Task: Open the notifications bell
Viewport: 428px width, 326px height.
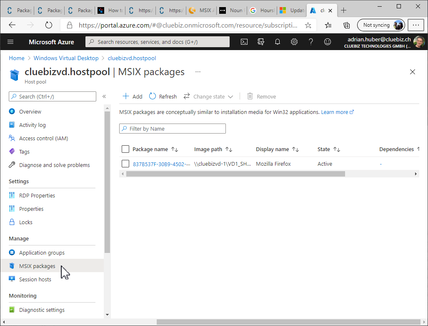Action: click(277, 42)
